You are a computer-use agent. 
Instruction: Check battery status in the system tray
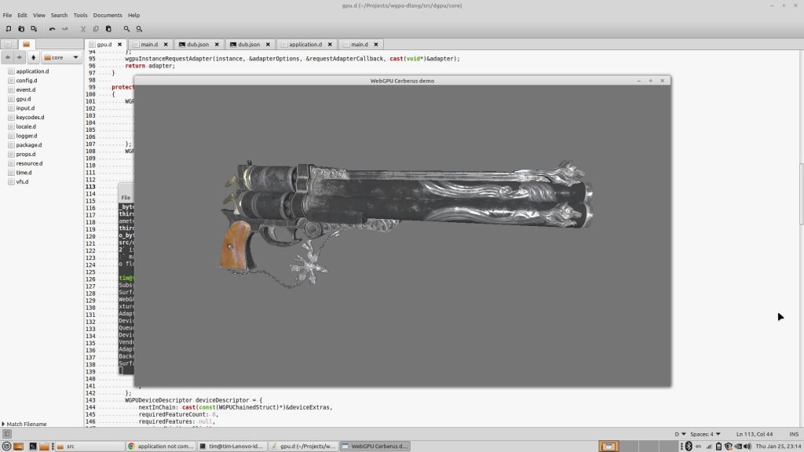click(x=718, y=447)
